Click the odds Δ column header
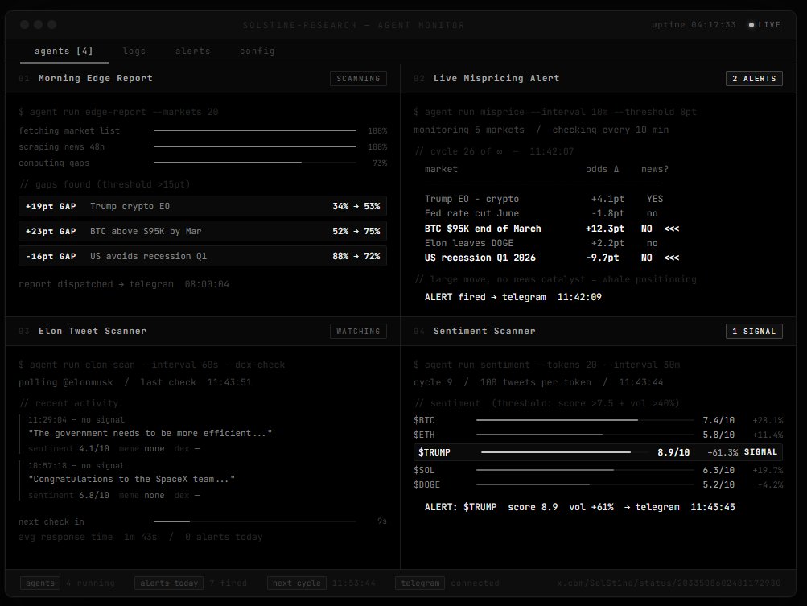807x606 pixels. [x=602, y=169]
